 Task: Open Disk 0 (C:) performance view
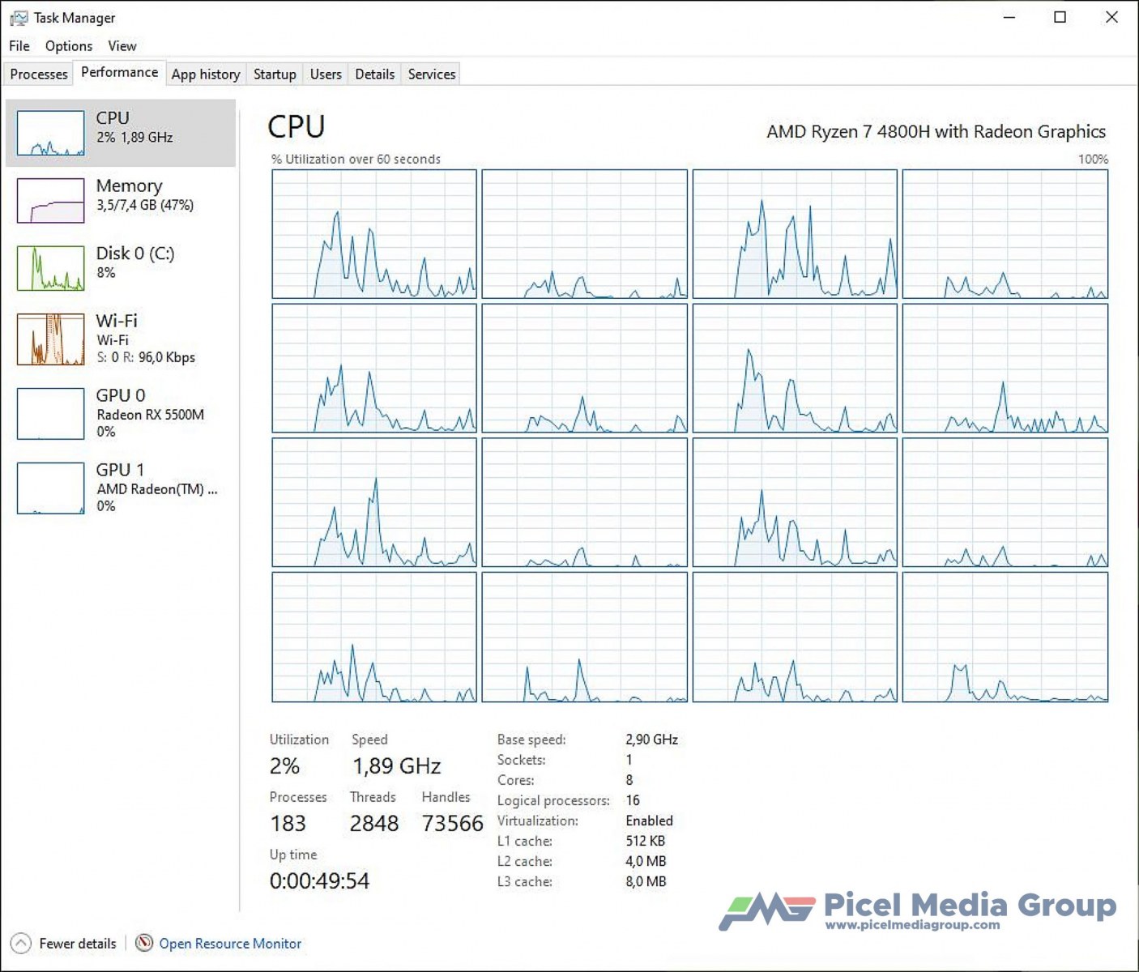coord(120,262)
